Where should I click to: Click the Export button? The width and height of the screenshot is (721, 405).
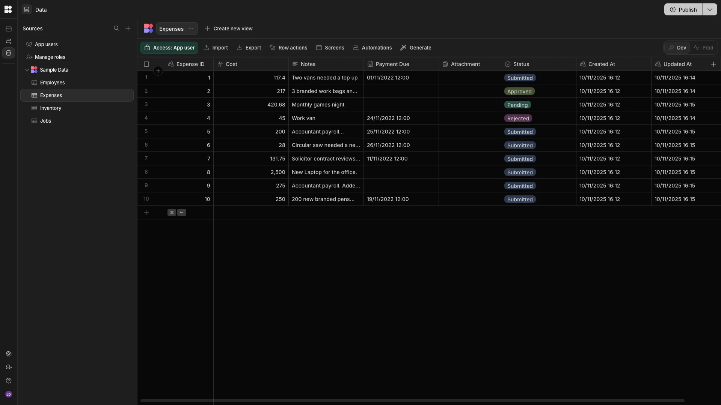click(249, 48)
